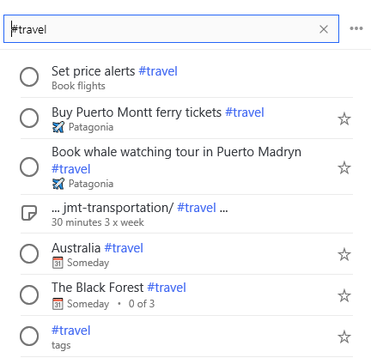Star The Black Forest task

point(344,295)
